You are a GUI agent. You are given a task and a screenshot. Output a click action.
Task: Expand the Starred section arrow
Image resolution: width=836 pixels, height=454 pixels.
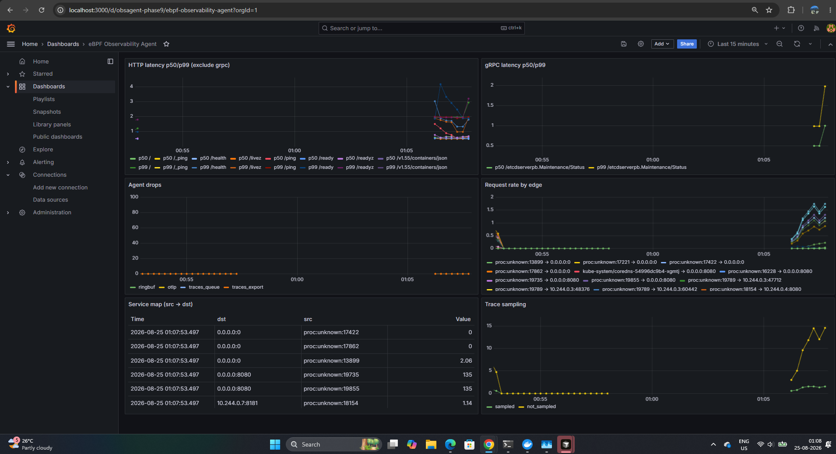[8, 74]
